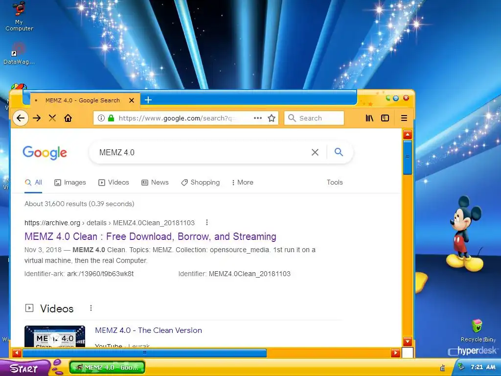Screen dimensions: 501x376
Task: Open the DataWag... desktop shortcut
Action: [19, 53]
